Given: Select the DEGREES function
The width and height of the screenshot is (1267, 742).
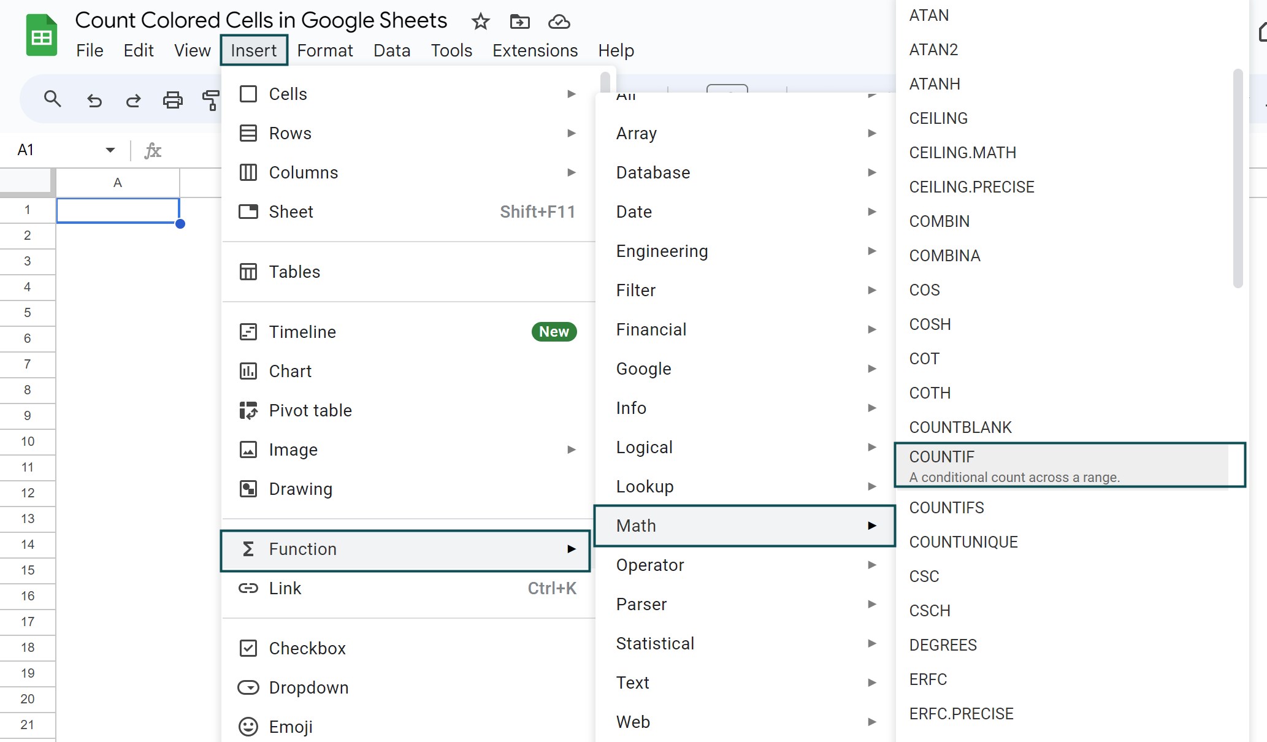Looking at the screenshot, I should coord(1063,645).
